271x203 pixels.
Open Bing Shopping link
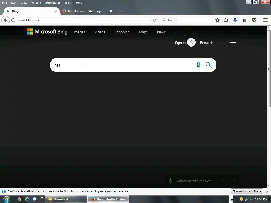click(x=122, y=32)
